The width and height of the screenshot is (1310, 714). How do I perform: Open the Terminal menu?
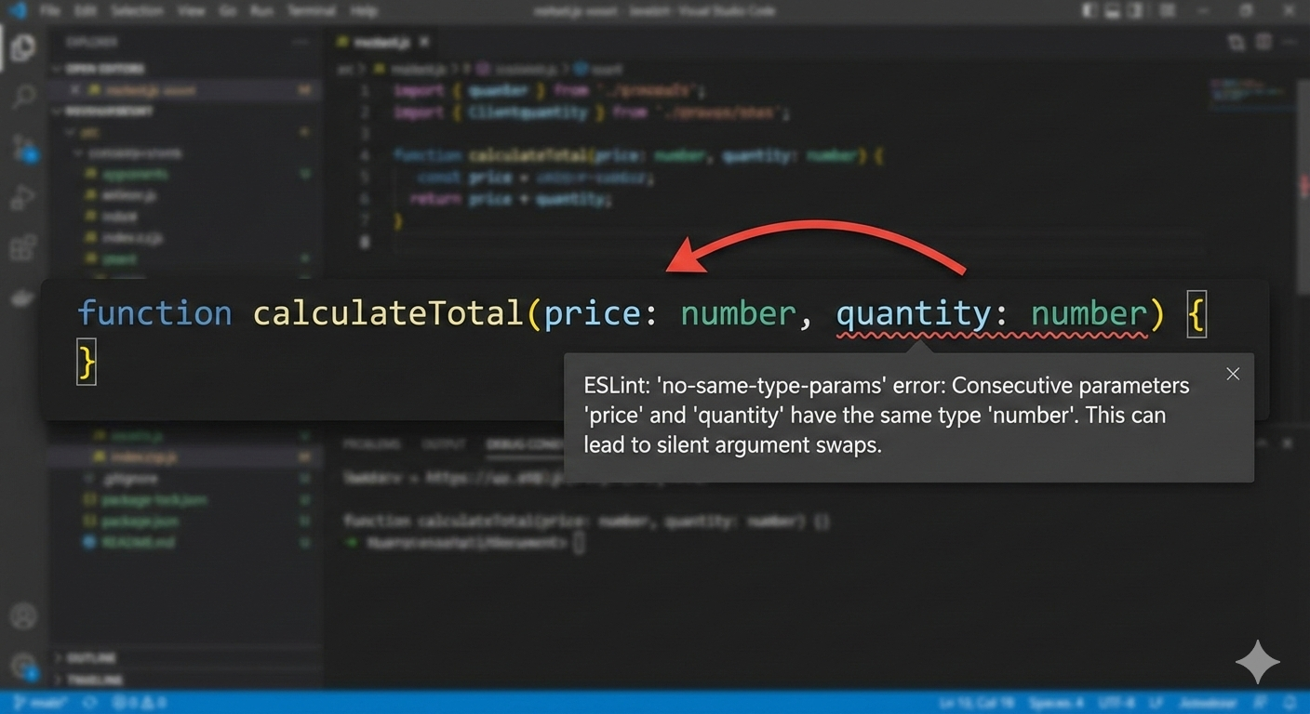coord(312,11)
